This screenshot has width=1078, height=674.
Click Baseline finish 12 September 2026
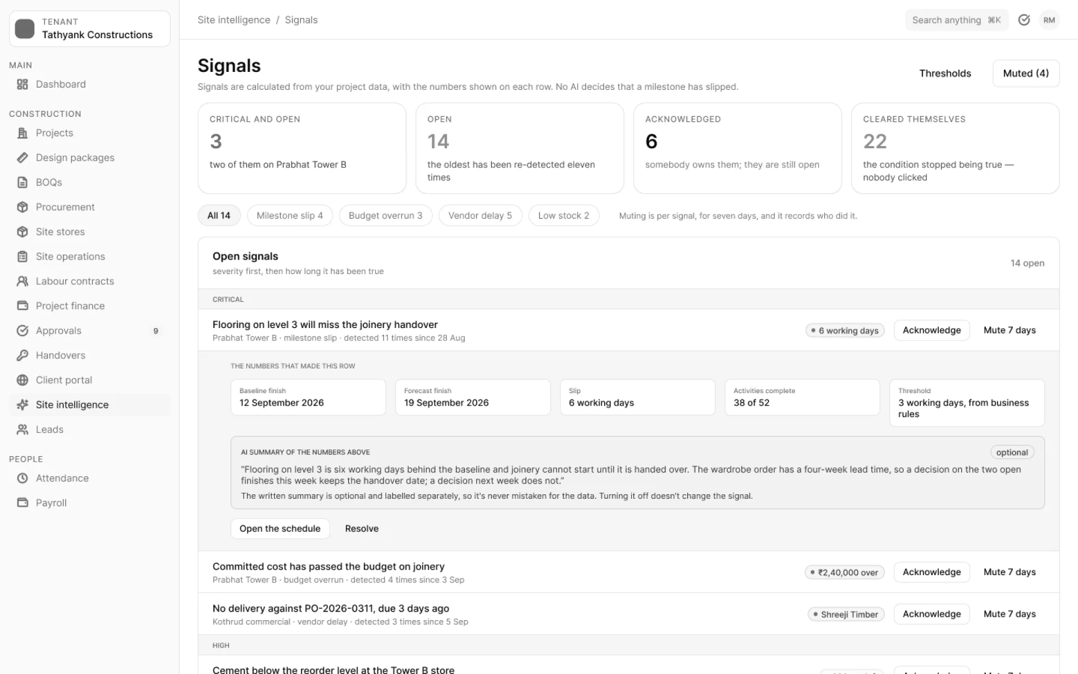[308, 398]
